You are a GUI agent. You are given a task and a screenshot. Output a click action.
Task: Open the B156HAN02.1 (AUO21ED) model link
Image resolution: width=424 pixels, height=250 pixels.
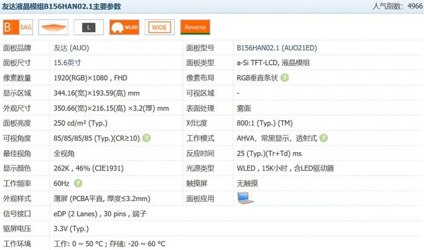click(277, 48)
